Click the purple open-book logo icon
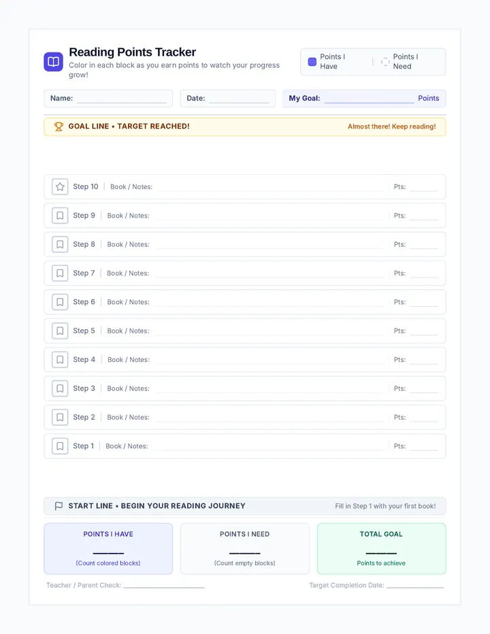 53,61
